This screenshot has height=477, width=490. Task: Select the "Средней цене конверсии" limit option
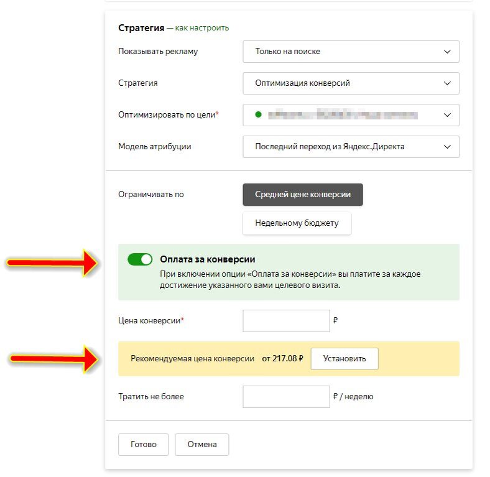(x=302, y=195)
